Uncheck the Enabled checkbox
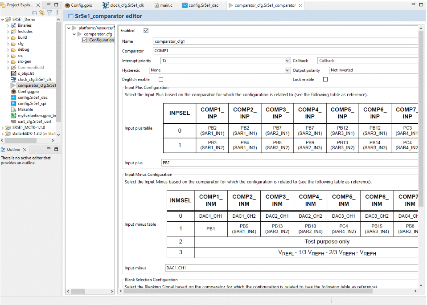 pyautogui.click(x=145, y=30)
